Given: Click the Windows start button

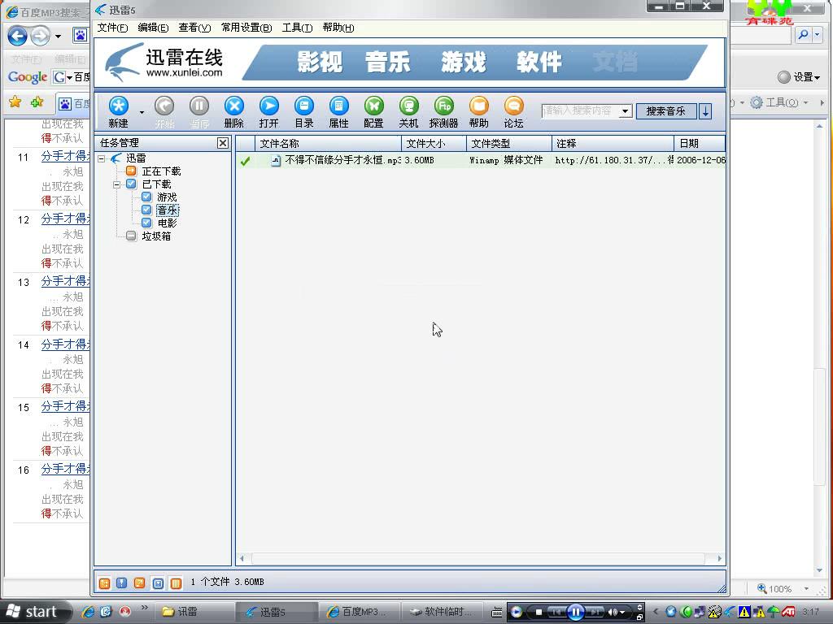Looking at the screenshot, I should [x=33, y=612].
